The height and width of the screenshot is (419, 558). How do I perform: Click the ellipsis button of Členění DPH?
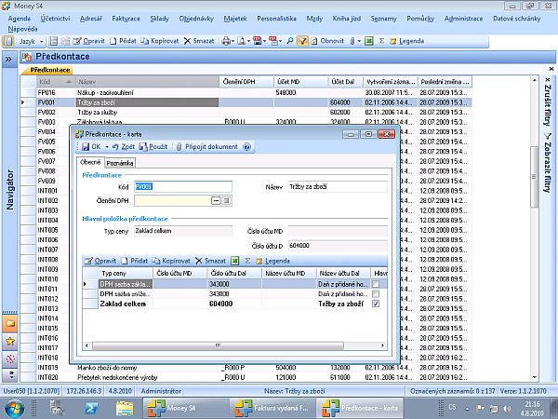pos(216,200)
